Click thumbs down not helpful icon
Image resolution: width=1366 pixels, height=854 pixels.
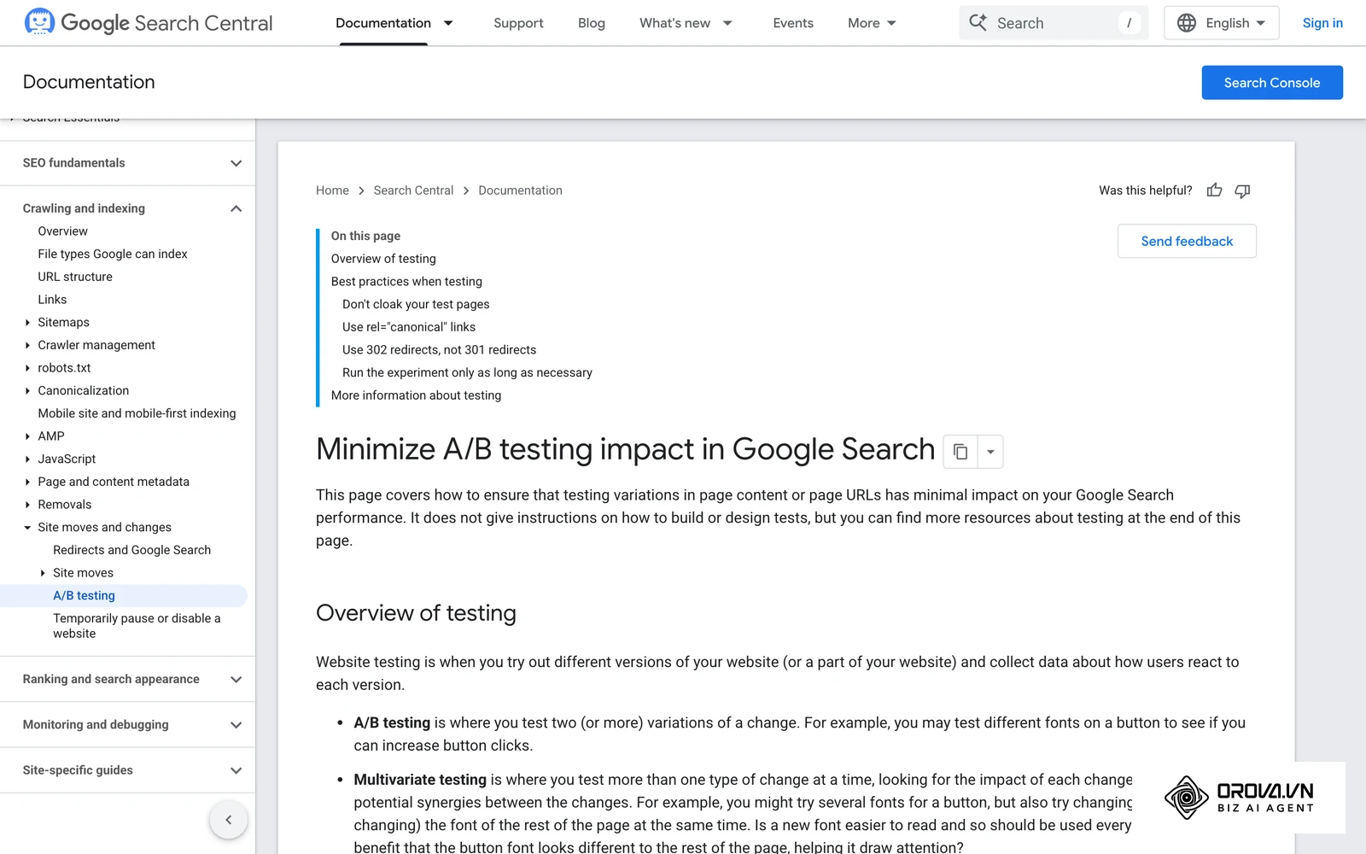(x=1242, y=190)
